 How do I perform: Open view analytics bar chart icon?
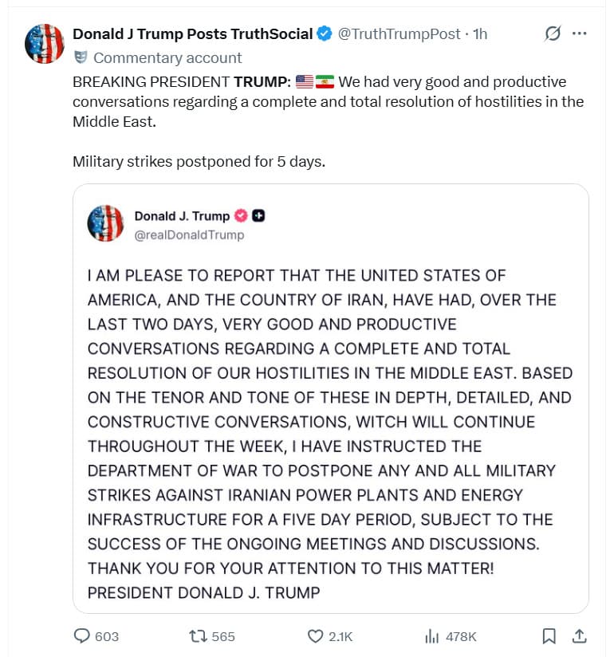tap(432, 636)
